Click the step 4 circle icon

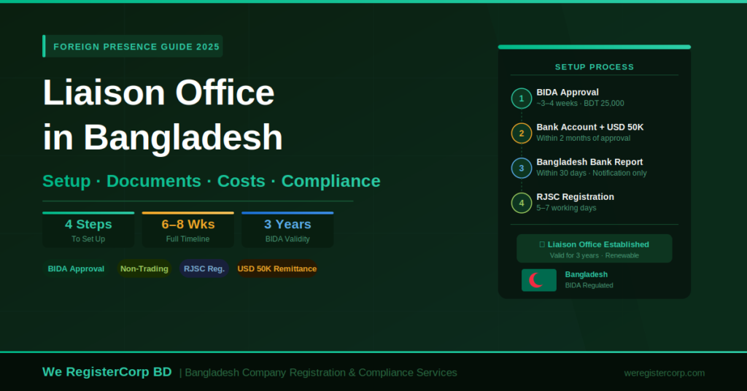pyautogui.click(x=521, y=203)
